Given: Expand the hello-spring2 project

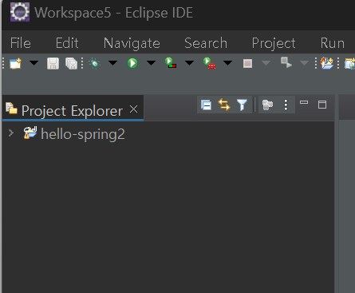Looking at the screenshot, I should coord(11,133).
